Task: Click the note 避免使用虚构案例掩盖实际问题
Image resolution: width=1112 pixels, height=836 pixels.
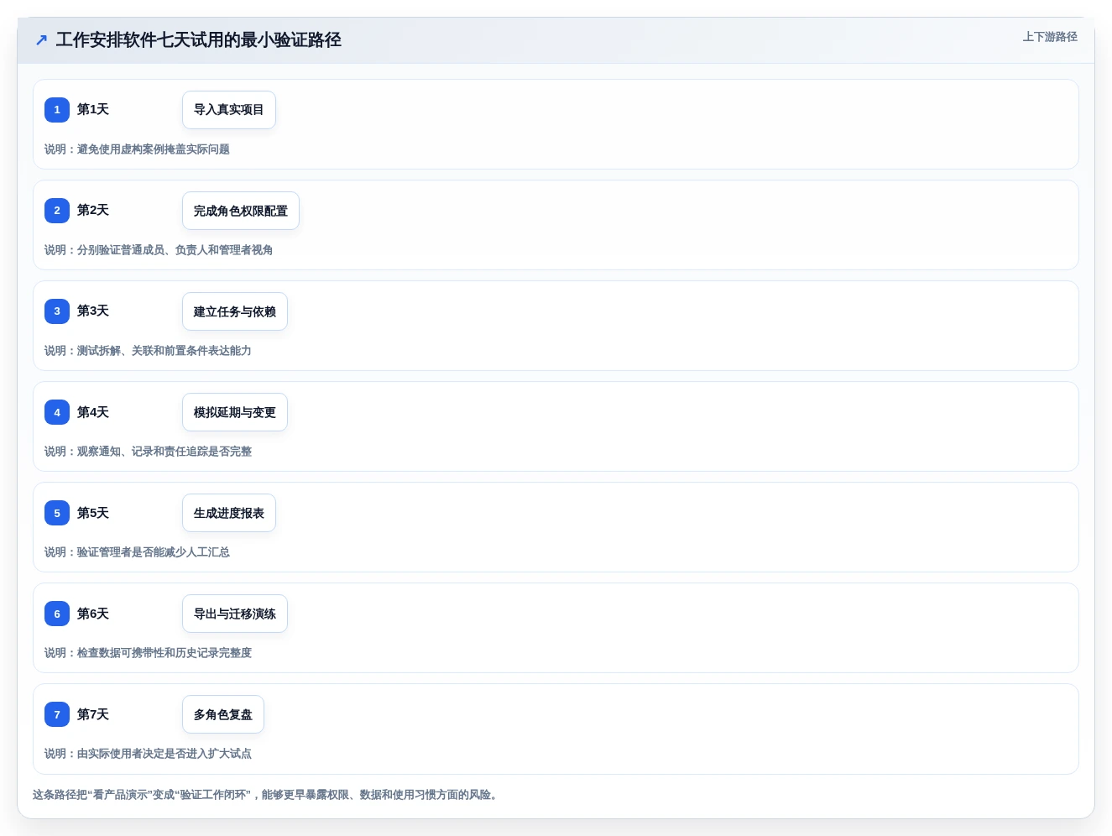Action: click(x=154, y=149)
